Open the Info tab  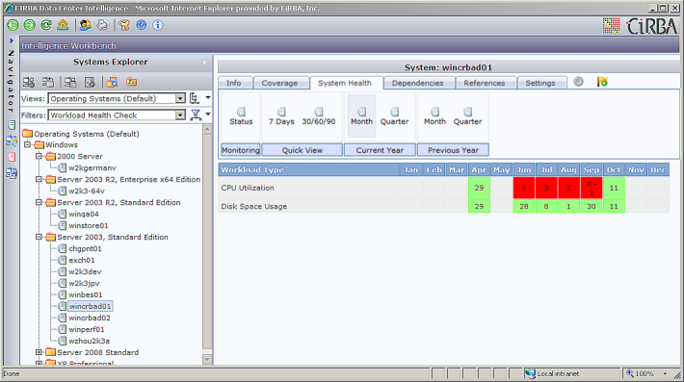(234, 83)
